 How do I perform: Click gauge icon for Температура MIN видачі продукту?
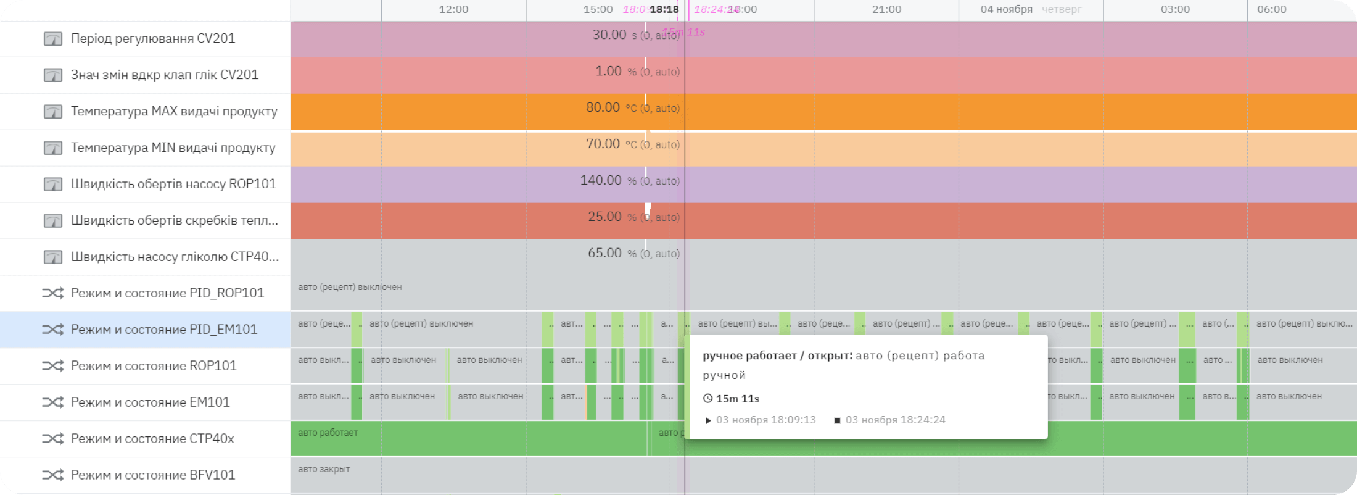[53, 148]
